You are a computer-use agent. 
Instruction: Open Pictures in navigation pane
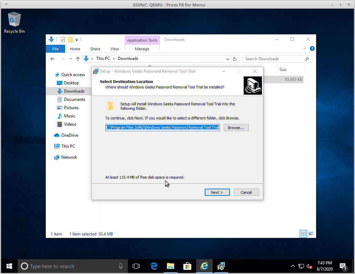68,108
